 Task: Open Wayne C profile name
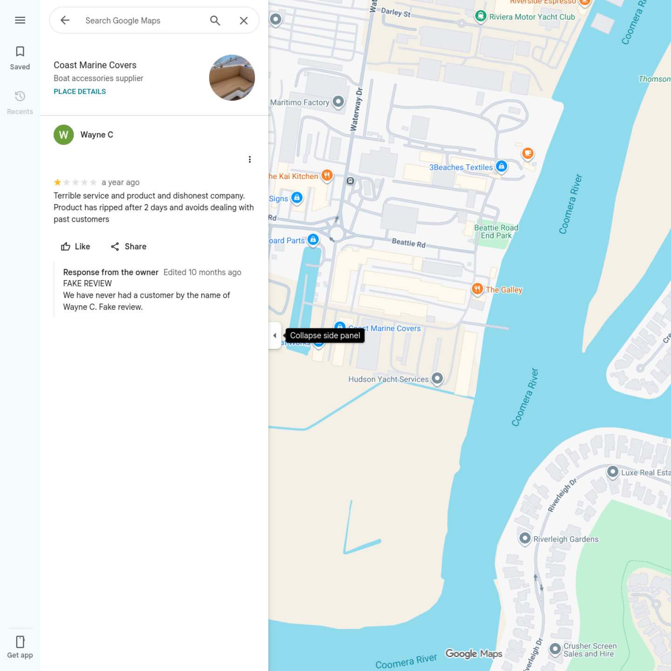(x=97, y=135)
